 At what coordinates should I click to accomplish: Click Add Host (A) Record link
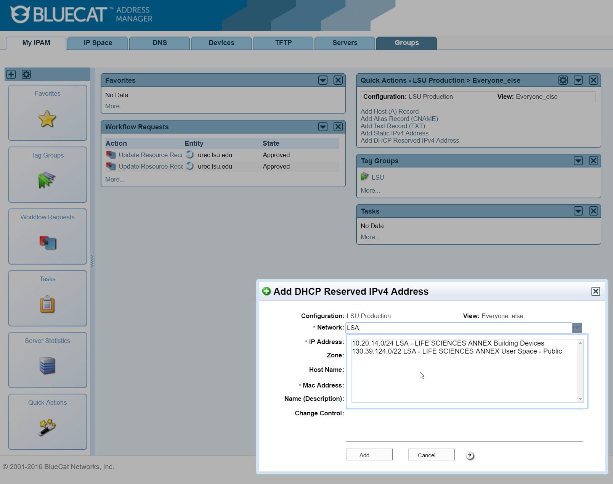pos(390,111)
